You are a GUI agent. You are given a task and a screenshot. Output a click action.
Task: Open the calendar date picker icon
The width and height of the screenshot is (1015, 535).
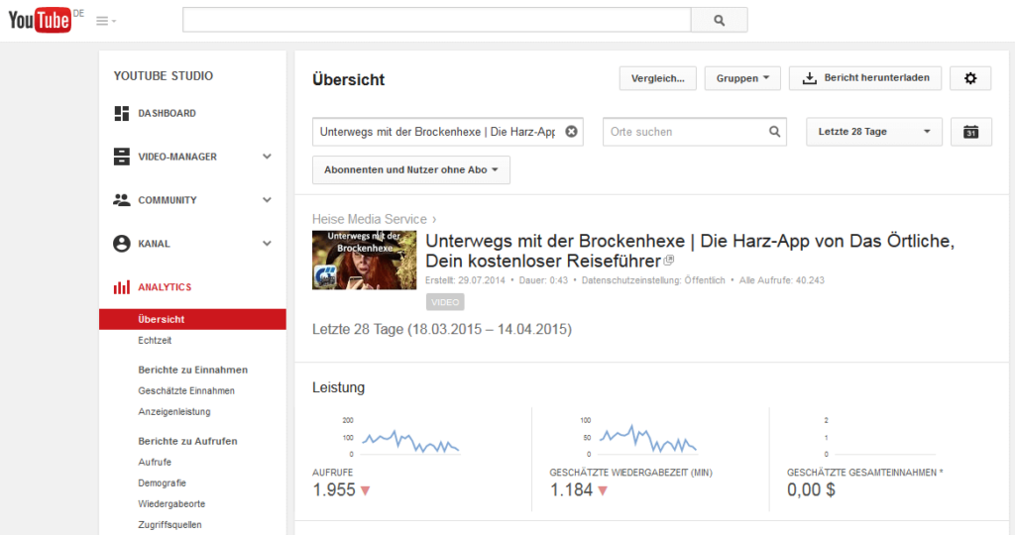[971, 132]
